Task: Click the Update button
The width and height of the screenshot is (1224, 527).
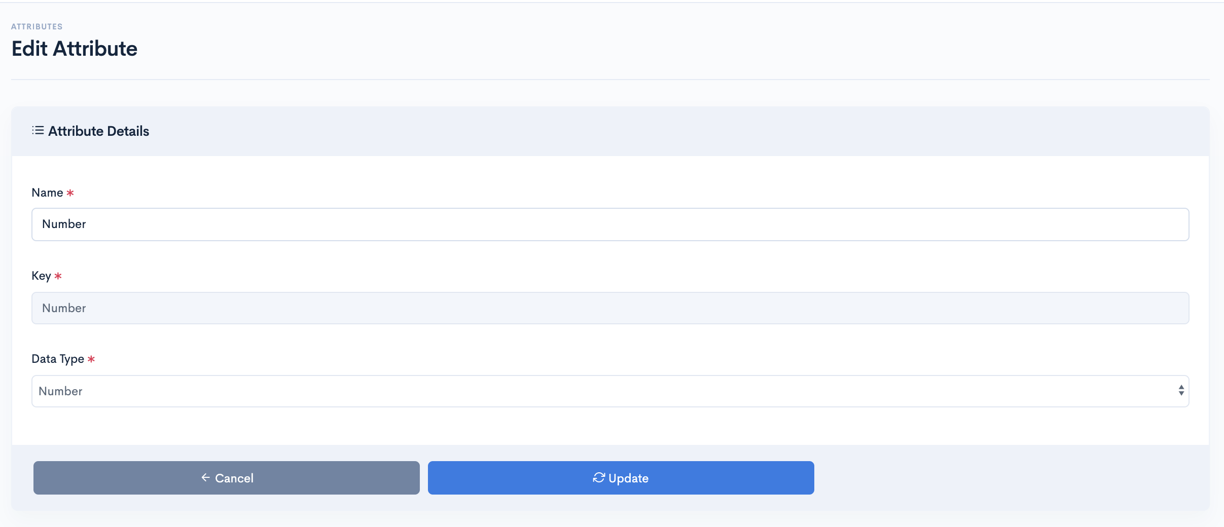Action: [621, 478]
